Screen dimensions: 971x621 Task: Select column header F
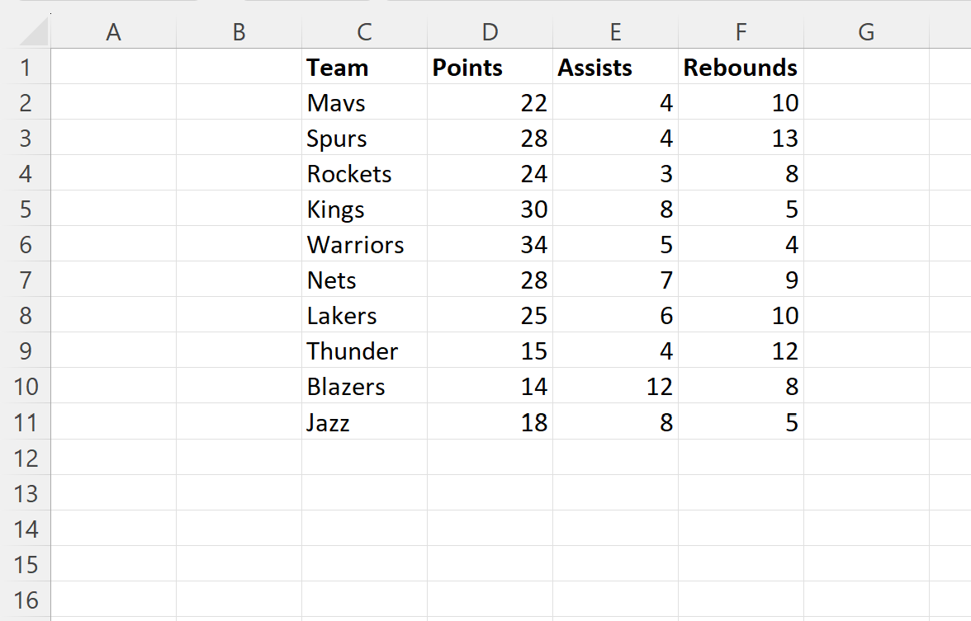coord(741,31)
